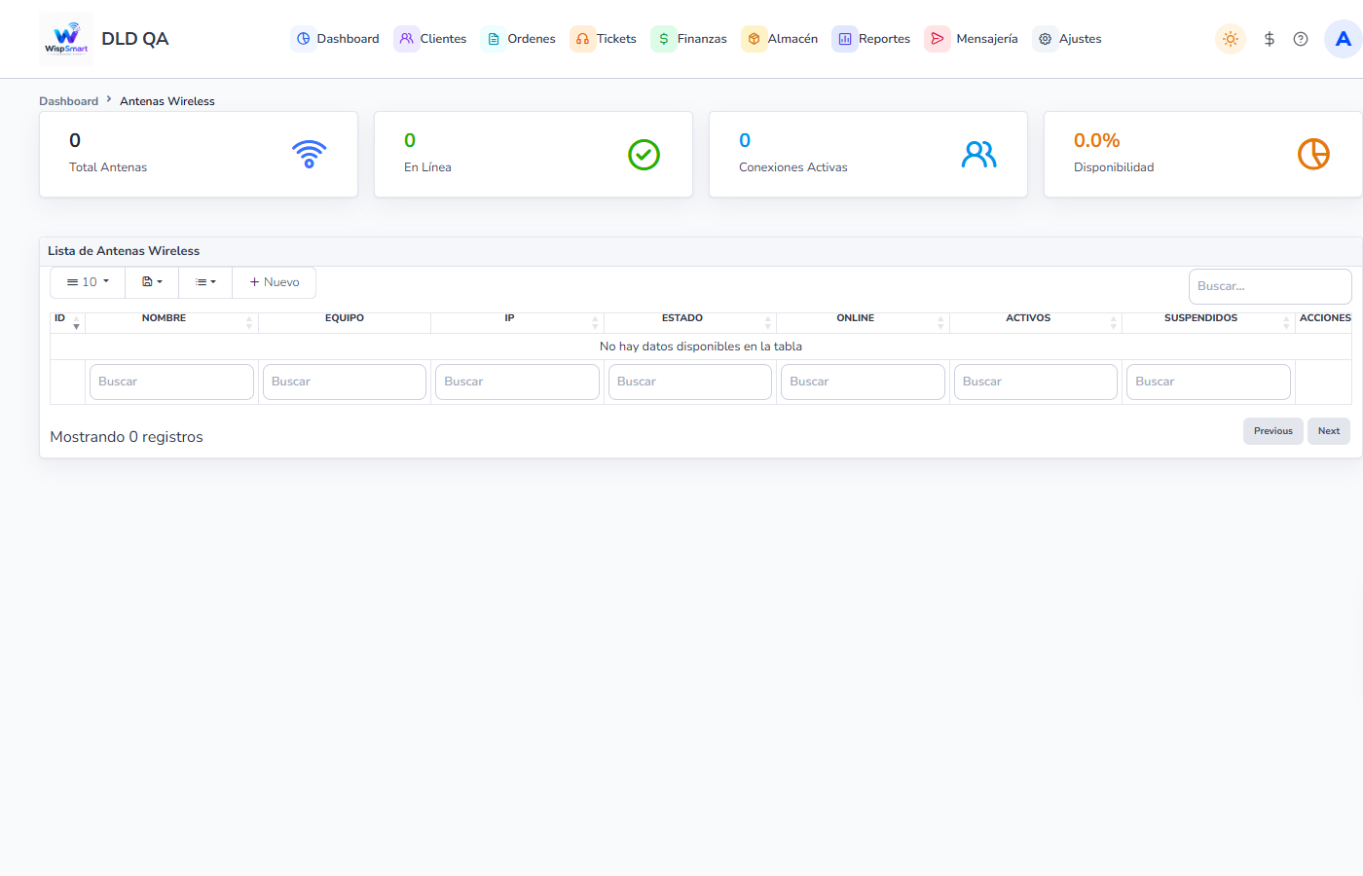
Task: Open the column visibility list dropdown
Action: coord(205,282)
